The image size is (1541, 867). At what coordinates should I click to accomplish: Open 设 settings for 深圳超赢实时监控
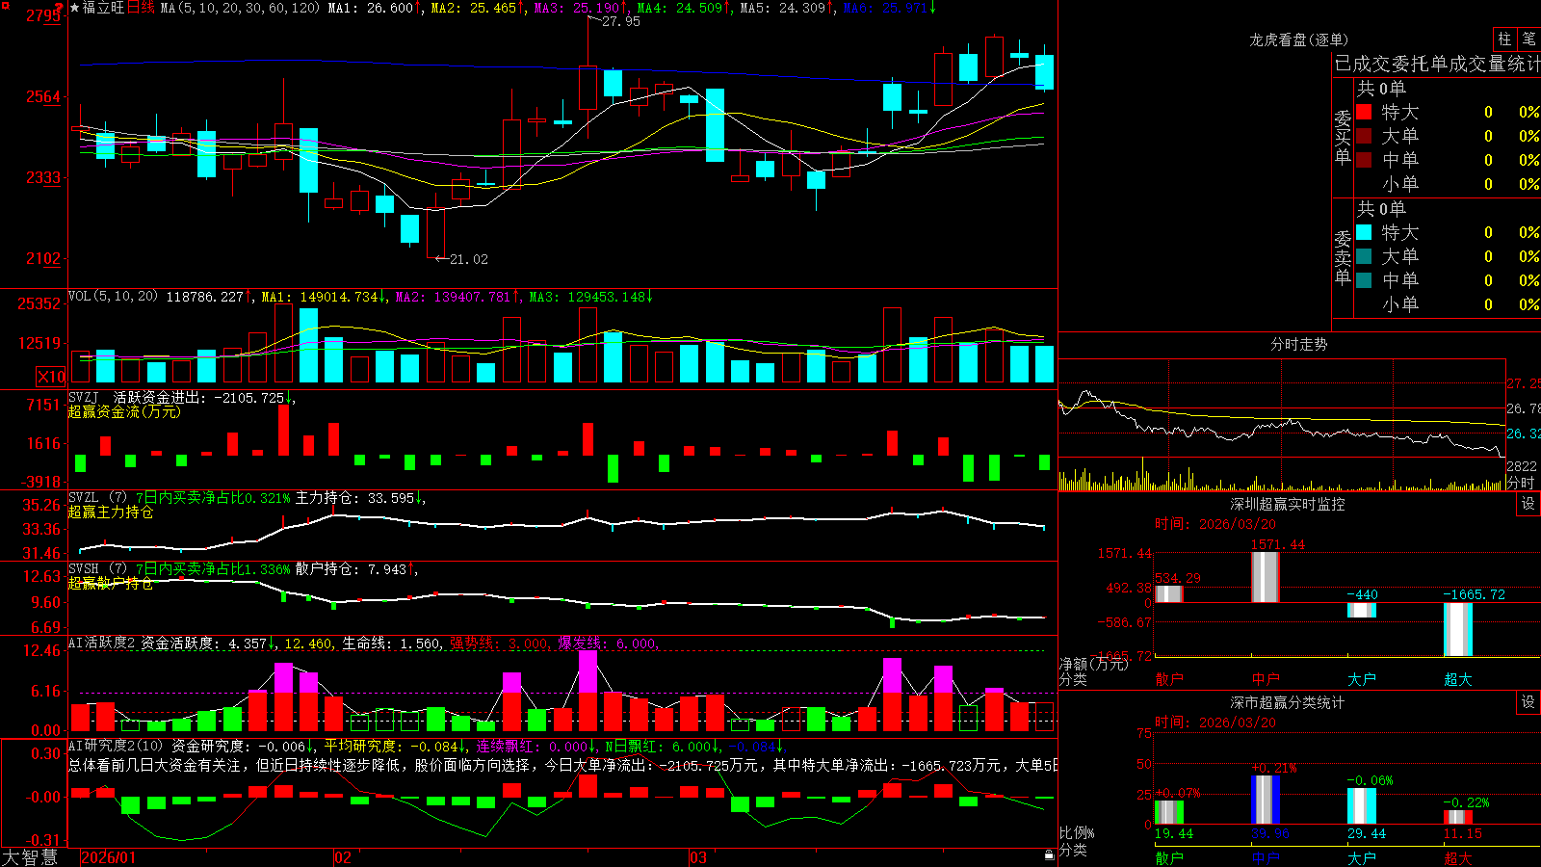[x=1528, y=504]
